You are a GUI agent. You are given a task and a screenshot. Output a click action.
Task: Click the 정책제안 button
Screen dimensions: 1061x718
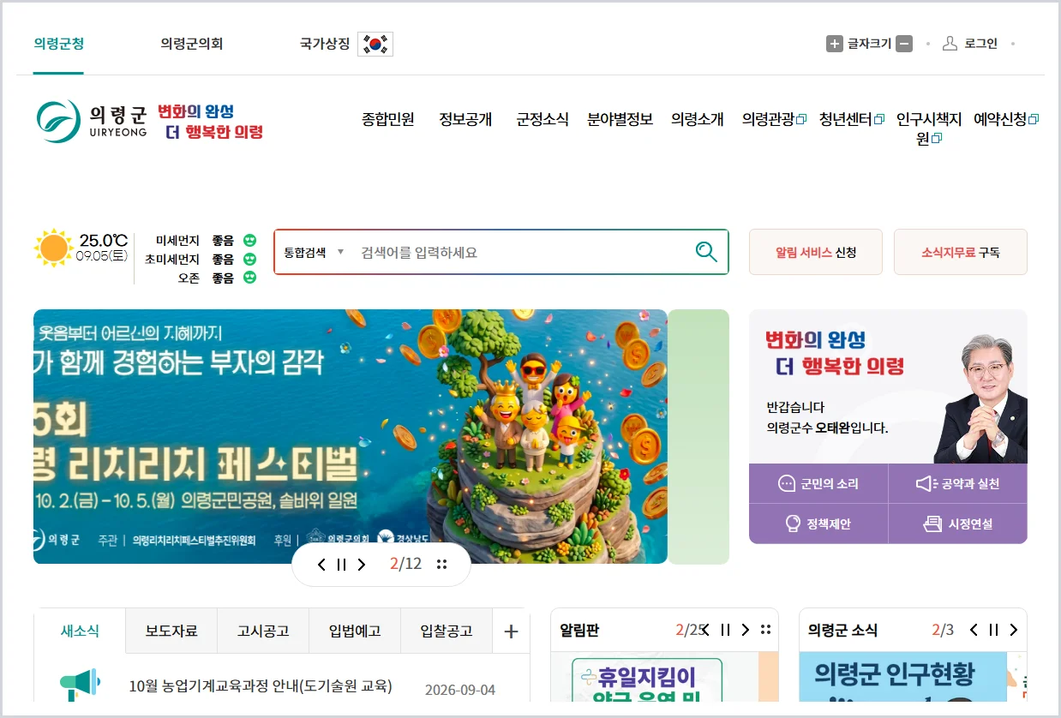point(818,524)
